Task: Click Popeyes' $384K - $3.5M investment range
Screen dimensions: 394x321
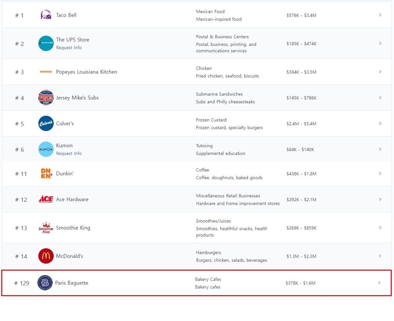Action: coord(301,72)
